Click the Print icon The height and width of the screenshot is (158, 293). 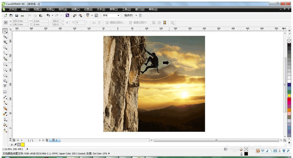tap(22, 15)
